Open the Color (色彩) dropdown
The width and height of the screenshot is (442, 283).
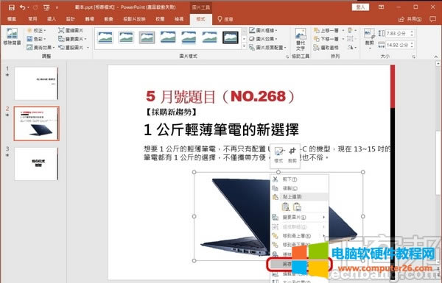pyautogui.click(x=36, y=39)
